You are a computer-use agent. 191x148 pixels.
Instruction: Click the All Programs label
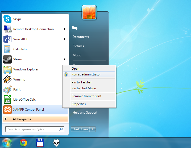[22, 119]
